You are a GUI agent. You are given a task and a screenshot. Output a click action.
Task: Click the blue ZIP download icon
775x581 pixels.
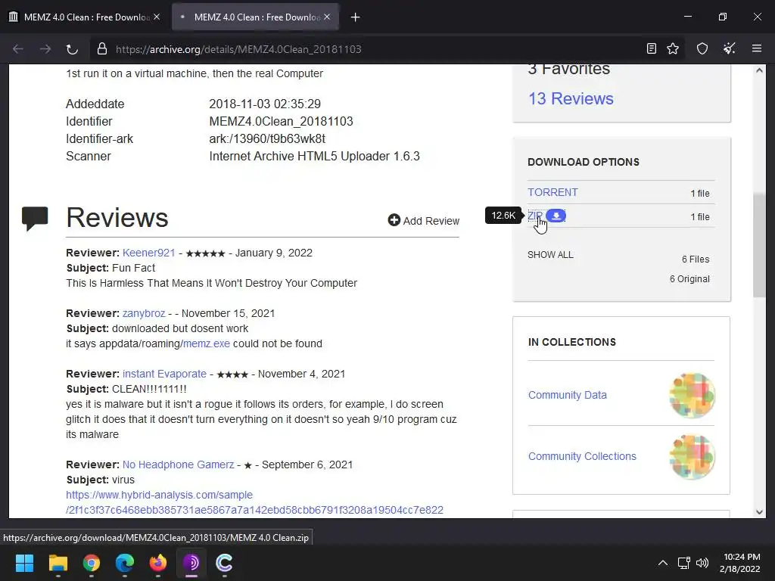[556, 216]
